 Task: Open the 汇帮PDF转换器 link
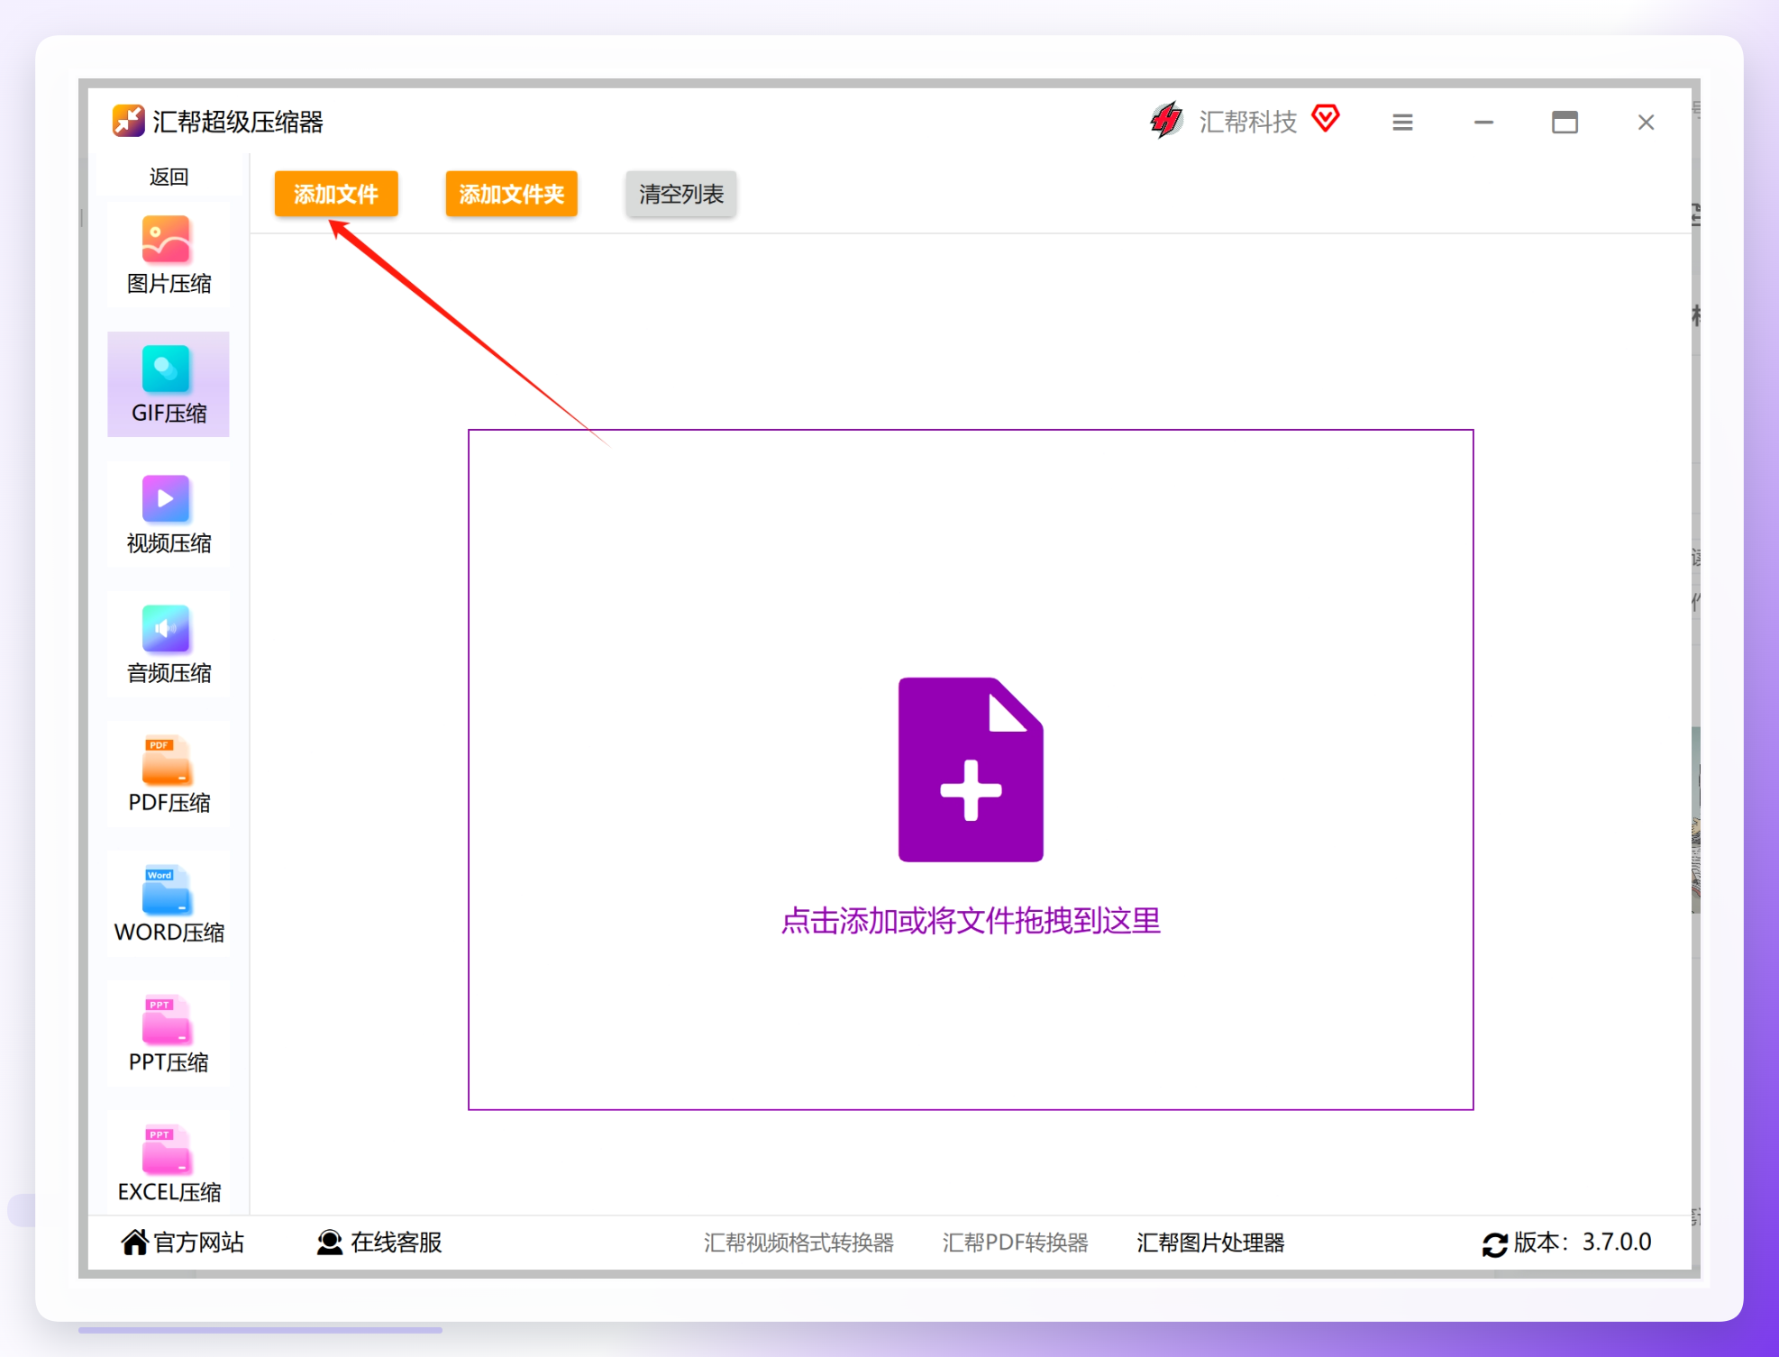(x=1015, y=1243)
